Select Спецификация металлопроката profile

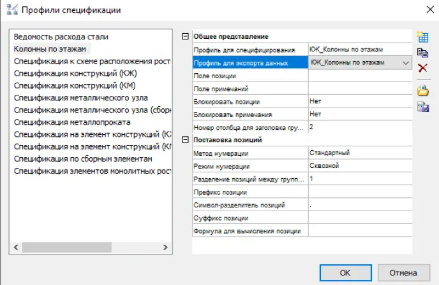point(71,122)
